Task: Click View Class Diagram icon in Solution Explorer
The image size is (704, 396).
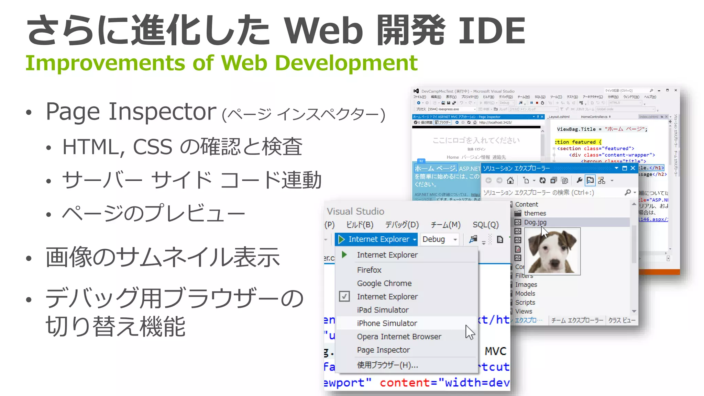Action: 602,180
